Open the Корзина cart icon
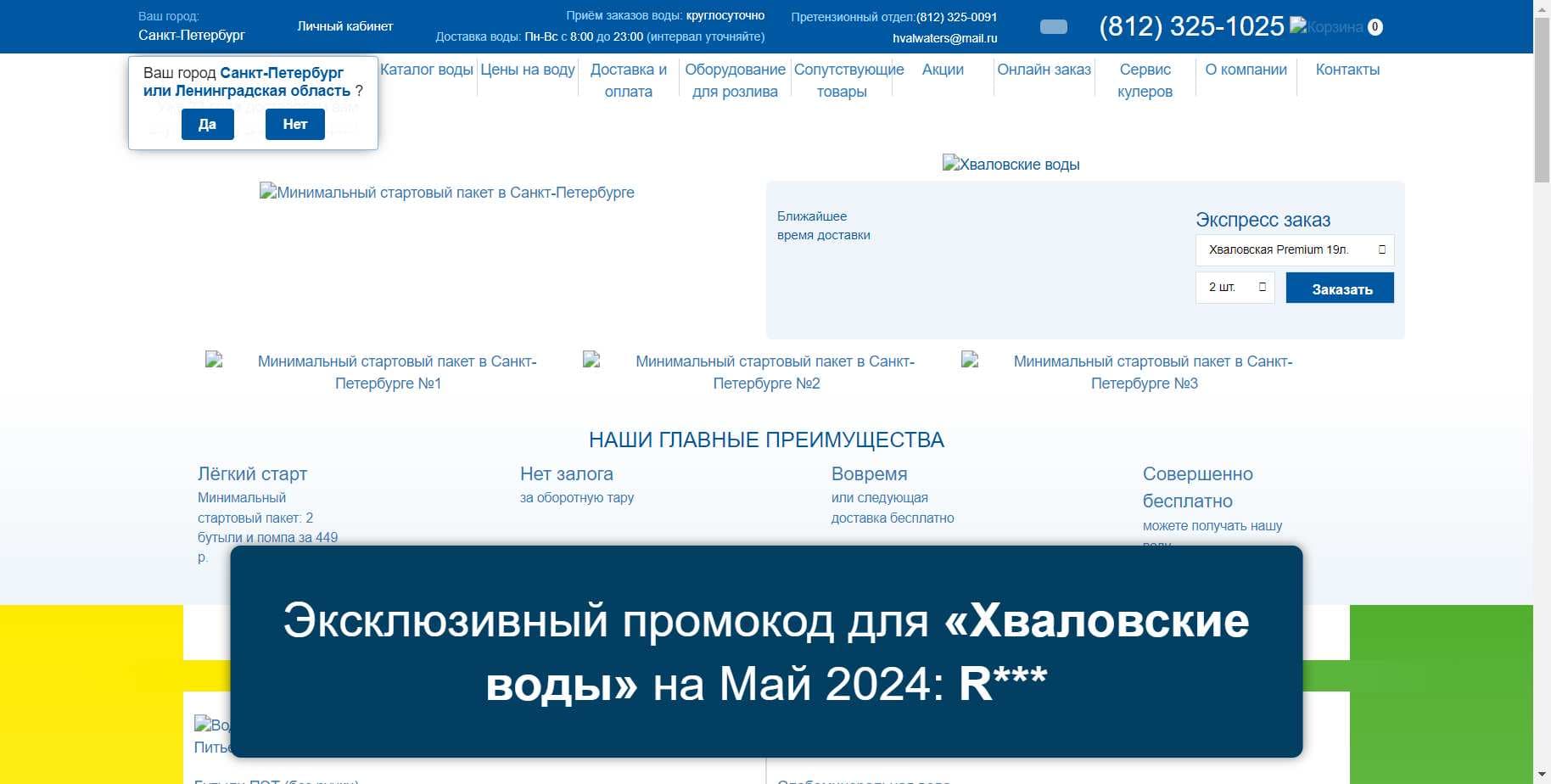 coord(1325,27)
